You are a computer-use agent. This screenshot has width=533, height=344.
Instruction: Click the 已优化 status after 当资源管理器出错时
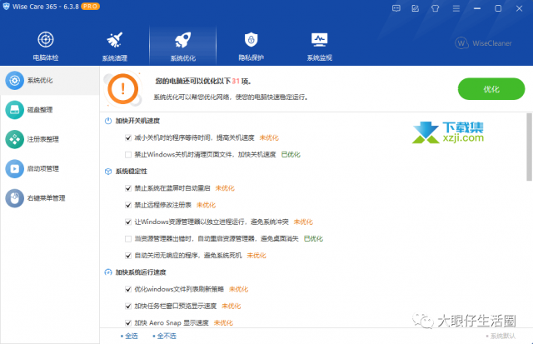pyautogui.click(x=313, y=238)
